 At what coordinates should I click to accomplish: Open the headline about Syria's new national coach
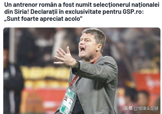pos(82,12)
